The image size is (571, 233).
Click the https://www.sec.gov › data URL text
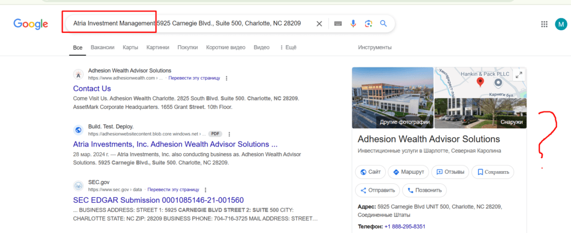(115, 190)
